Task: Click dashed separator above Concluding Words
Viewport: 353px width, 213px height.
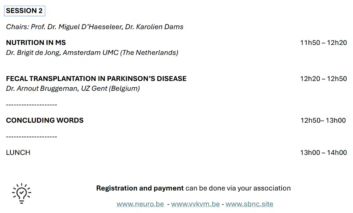Action: pyautogui.click(x=32, y=105)
